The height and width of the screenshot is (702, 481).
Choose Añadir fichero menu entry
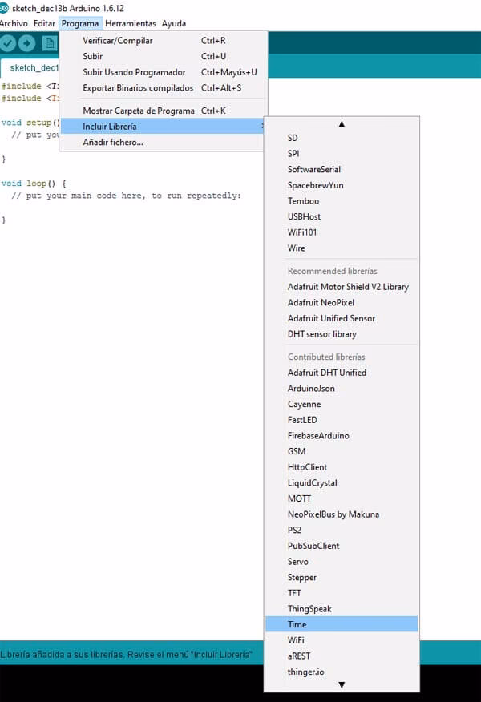(x=113, y=143)
